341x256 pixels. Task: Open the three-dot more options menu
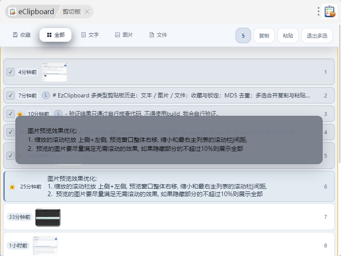[318, 11]
